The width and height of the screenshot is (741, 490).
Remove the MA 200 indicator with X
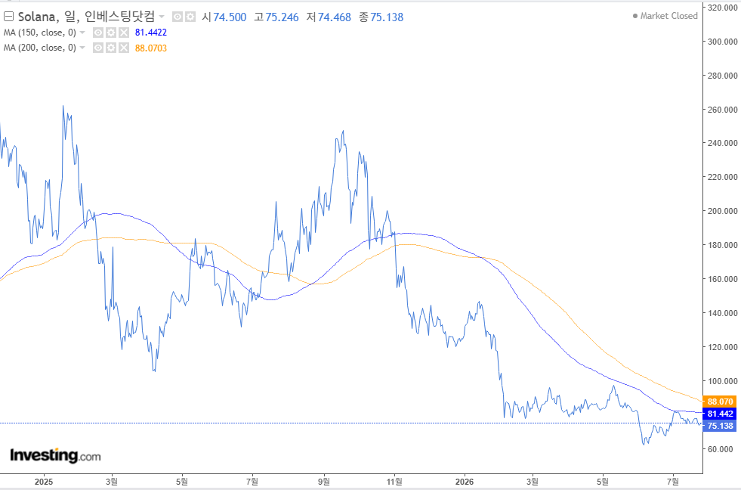click(123, 48)
